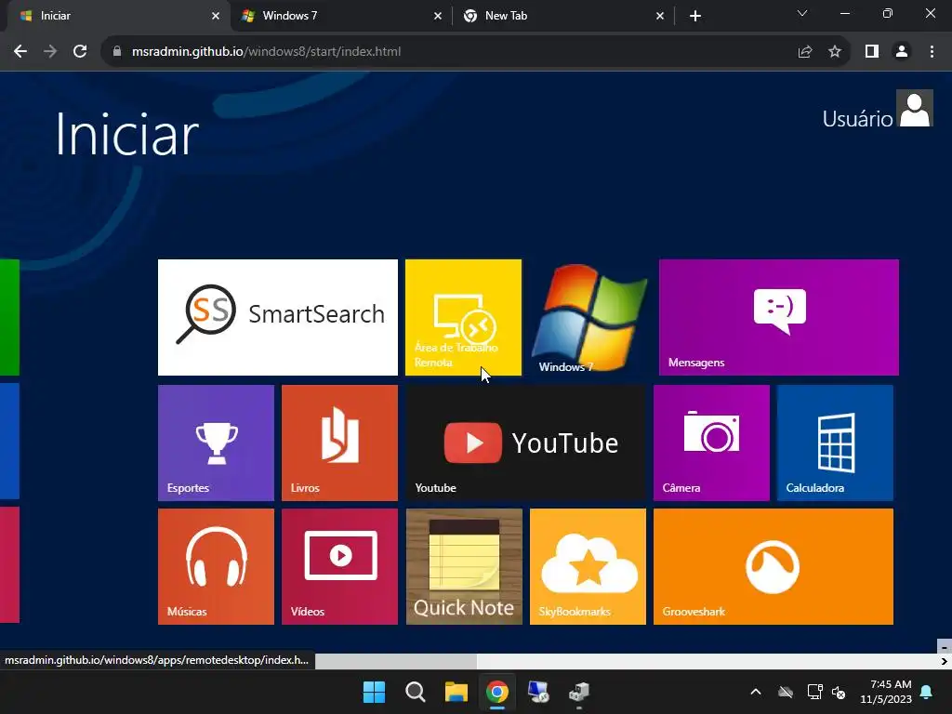Viewport: 952px width, 714px height.
Task: Open the Mensagens tile
Action: pyautogui.click(x=779, y=317)
